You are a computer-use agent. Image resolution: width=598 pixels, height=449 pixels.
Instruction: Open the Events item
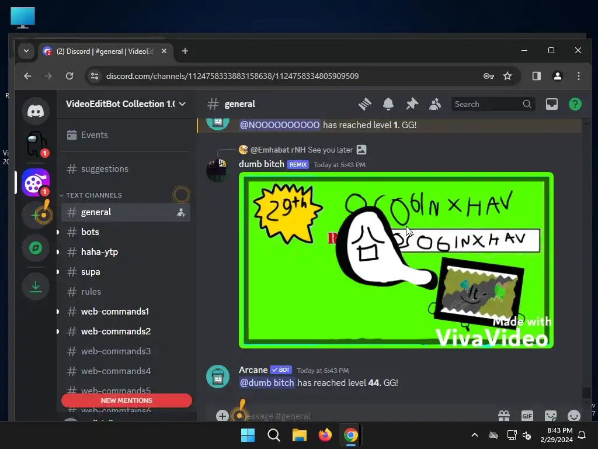pos(126,135)
